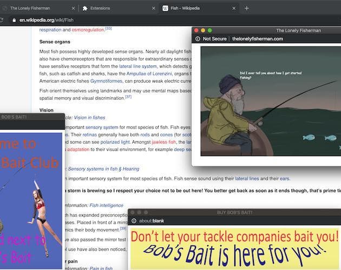Open the Fish intelligence link
Screen dimensions: 341x270
(106, 205)
